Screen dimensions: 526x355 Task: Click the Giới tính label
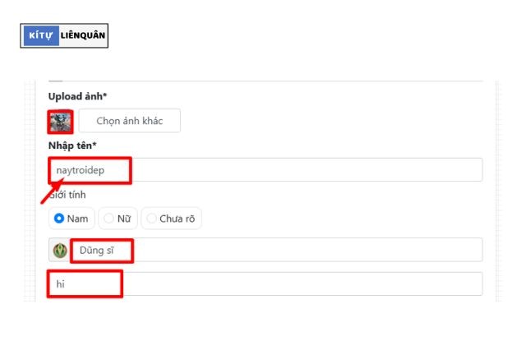[67, 196]
